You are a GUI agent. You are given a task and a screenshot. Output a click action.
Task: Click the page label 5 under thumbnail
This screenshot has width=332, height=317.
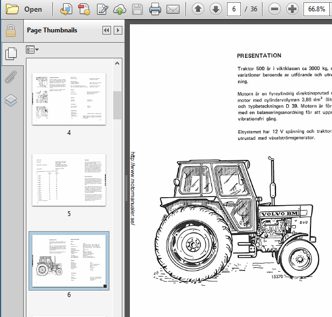(69, 214)
